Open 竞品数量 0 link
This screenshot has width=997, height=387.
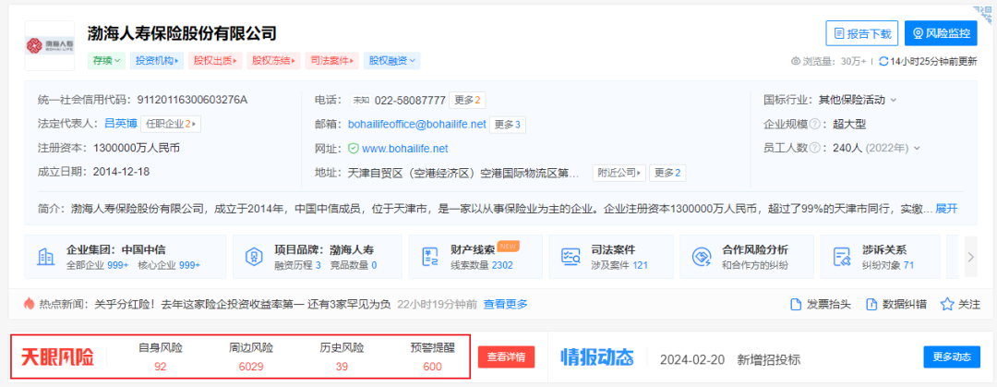[x=354, y=265]
